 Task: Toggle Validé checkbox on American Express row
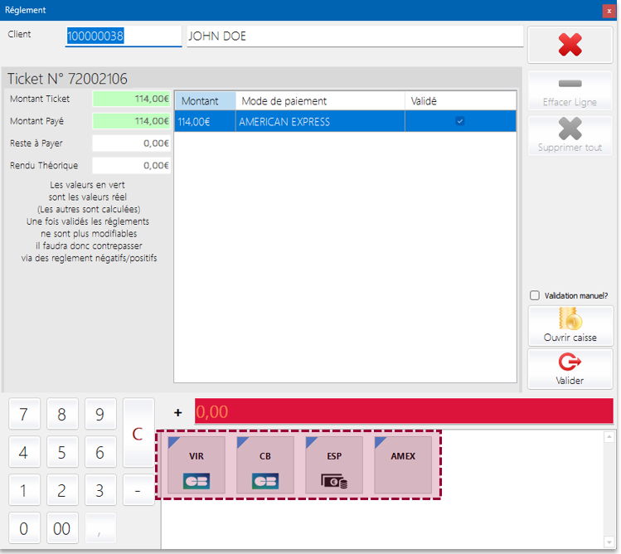[x=460, y=122]
